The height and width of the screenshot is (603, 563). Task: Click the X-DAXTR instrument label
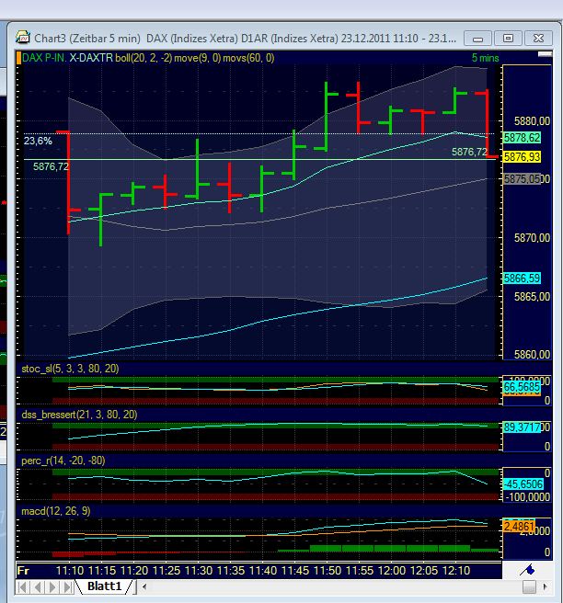pyautogui.click(x=94, y=58)
